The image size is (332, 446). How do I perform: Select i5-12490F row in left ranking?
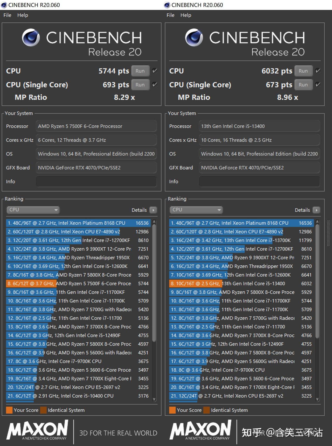[78, 335]
